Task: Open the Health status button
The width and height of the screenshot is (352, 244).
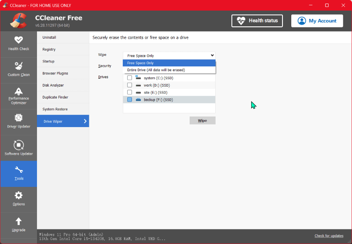Action: pos(257,21)
